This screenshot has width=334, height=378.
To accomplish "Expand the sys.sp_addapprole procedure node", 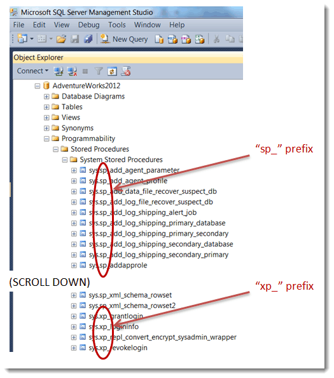I will pos(74,266).
